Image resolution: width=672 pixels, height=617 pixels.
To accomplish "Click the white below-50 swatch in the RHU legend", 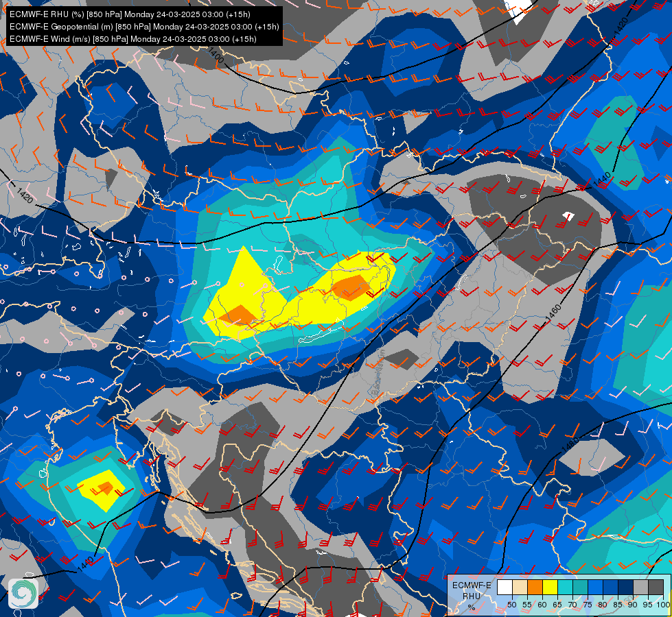I will (505, 587).
